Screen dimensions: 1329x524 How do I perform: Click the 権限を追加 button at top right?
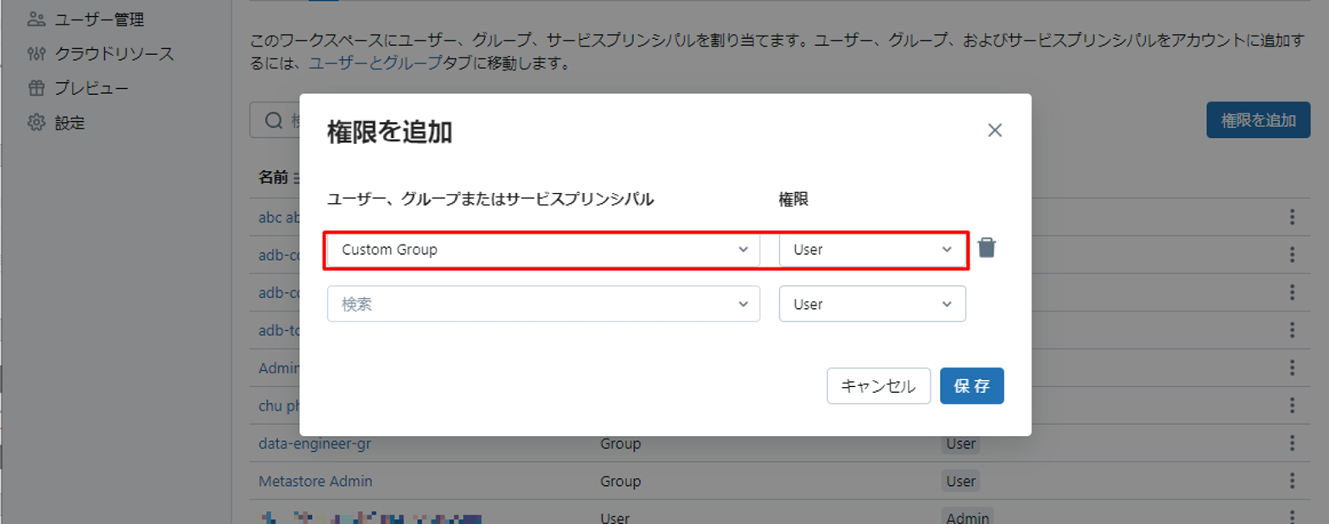point(1258,120)
